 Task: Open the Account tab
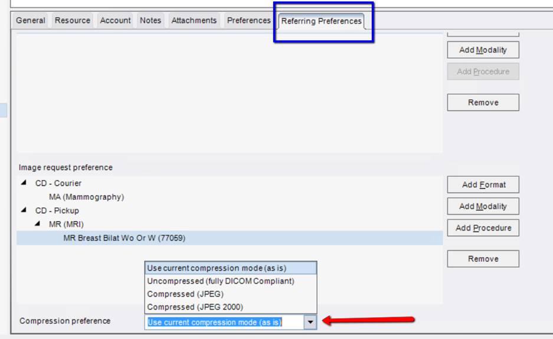[115, 21]
